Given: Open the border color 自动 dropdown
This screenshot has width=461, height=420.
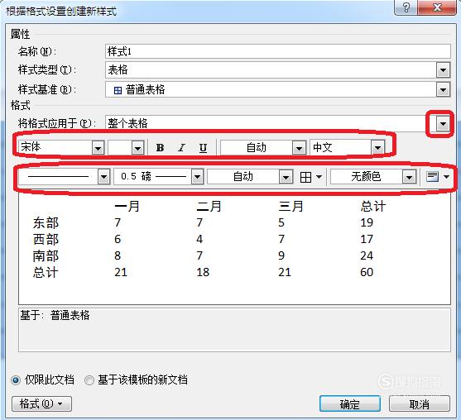Looking at the screenshot, I should click(286, 177).
